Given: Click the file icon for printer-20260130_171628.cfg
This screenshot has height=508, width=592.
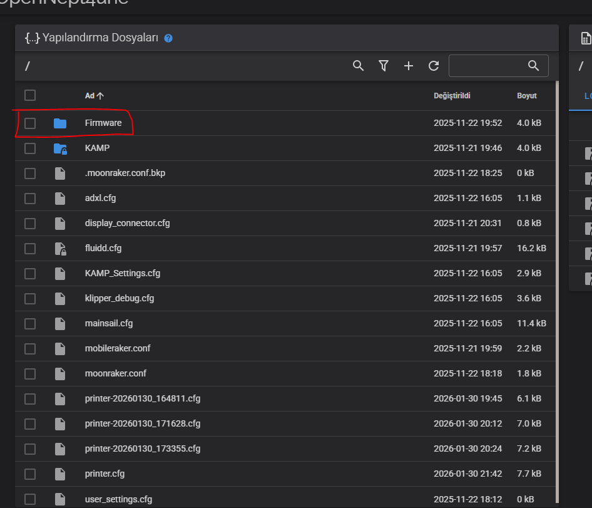Looking at the screenshot, I should click(60, 423).
